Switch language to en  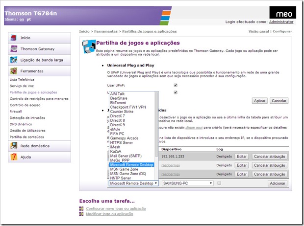click(x=22, y=20)
